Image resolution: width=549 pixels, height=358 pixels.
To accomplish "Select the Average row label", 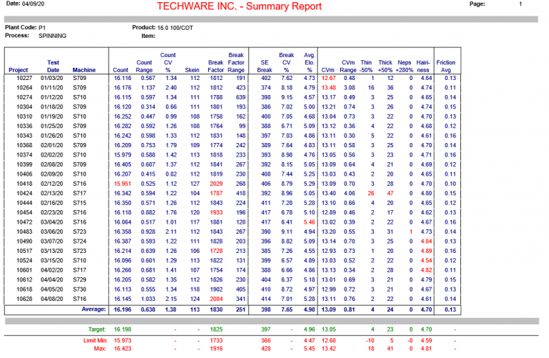I will pos(94,309).
